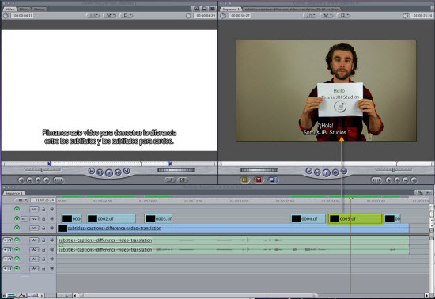Image resolution: width=435 pixels, height=299 pixels.
Task: Click the Canvas shuttle control slider
Action: pos(393,170)
